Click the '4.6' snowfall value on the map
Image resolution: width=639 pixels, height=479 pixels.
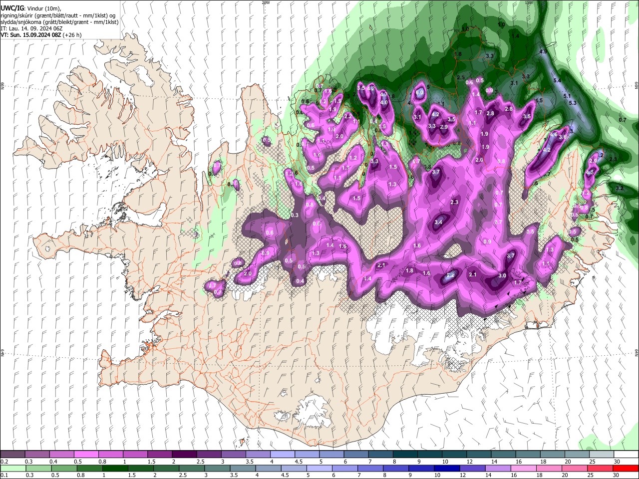tap(554, 134)
